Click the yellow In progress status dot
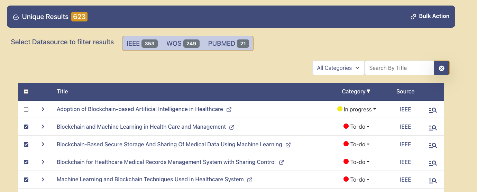 (340, 109)
